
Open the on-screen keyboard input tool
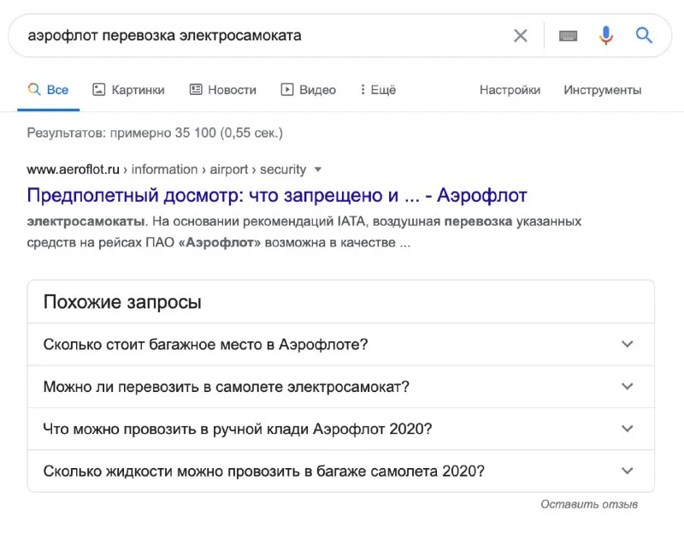click(x=568, y=36)
